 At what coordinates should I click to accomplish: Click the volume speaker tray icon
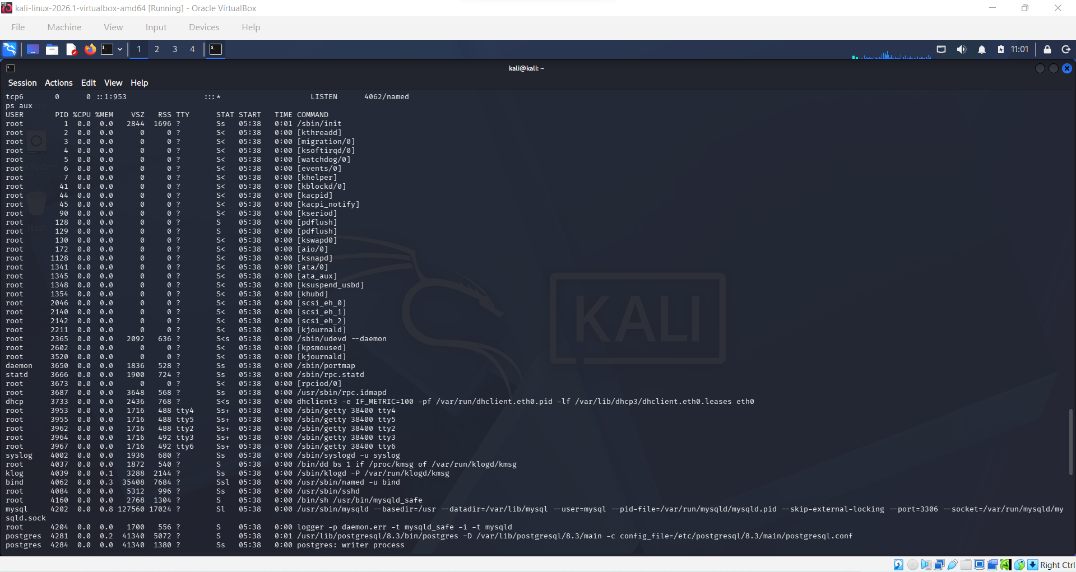(x=962, y=49)
